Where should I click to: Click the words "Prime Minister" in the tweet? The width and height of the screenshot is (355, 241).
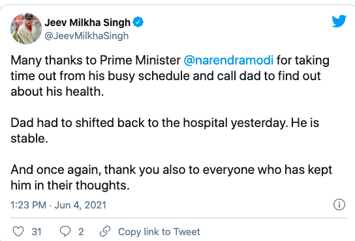140,61
